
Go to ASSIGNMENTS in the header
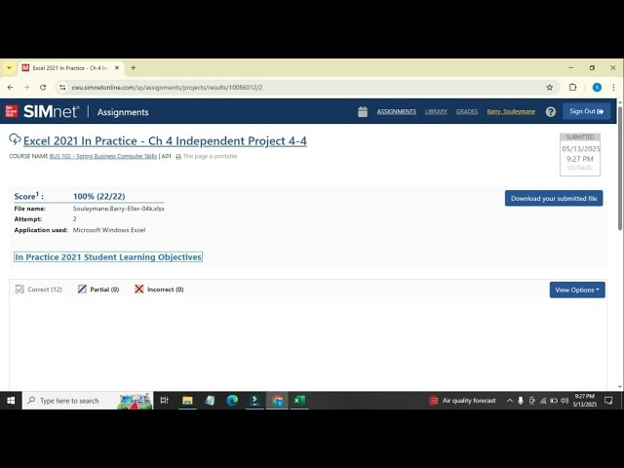[x=397, y=112]
